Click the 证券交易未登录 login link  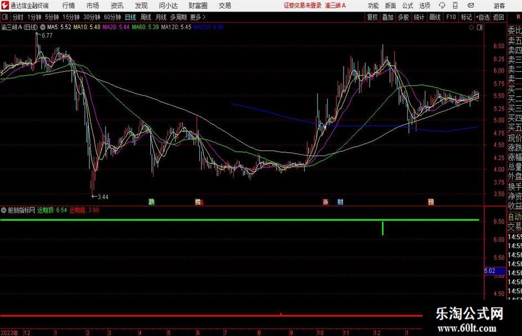(303, 6)
